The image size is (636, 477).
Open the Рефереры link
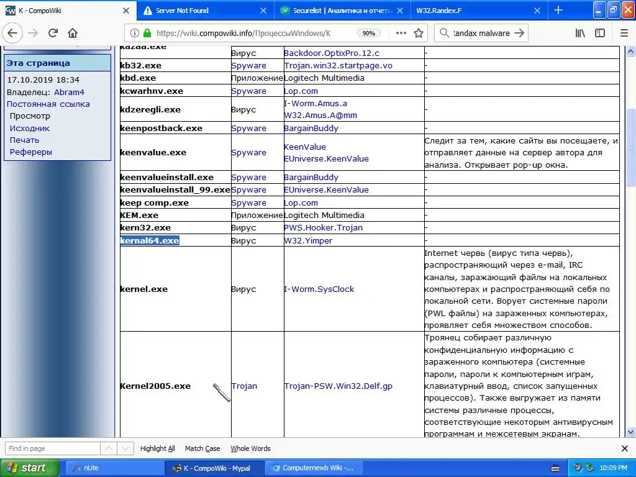pos(31,152)
